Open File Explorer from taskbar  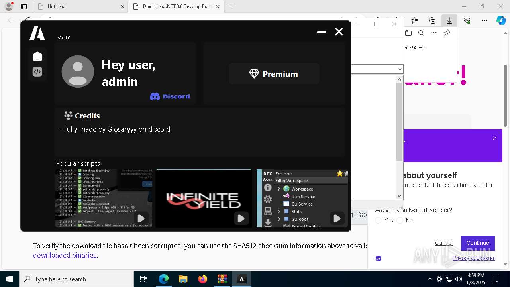coord(183,279)
